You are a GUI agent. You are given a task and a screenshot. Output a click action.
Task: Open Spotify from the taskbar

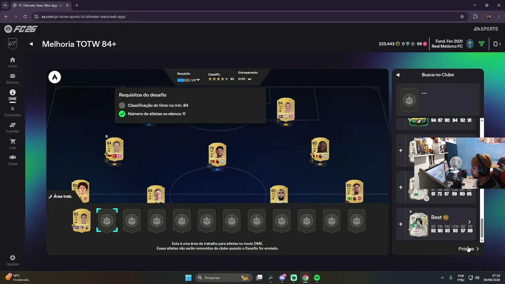click(x=317, y=278)
